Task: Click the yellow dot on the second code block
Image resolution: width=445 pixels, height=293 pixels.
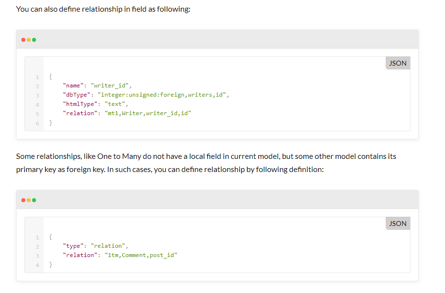Action: point(29,200)
